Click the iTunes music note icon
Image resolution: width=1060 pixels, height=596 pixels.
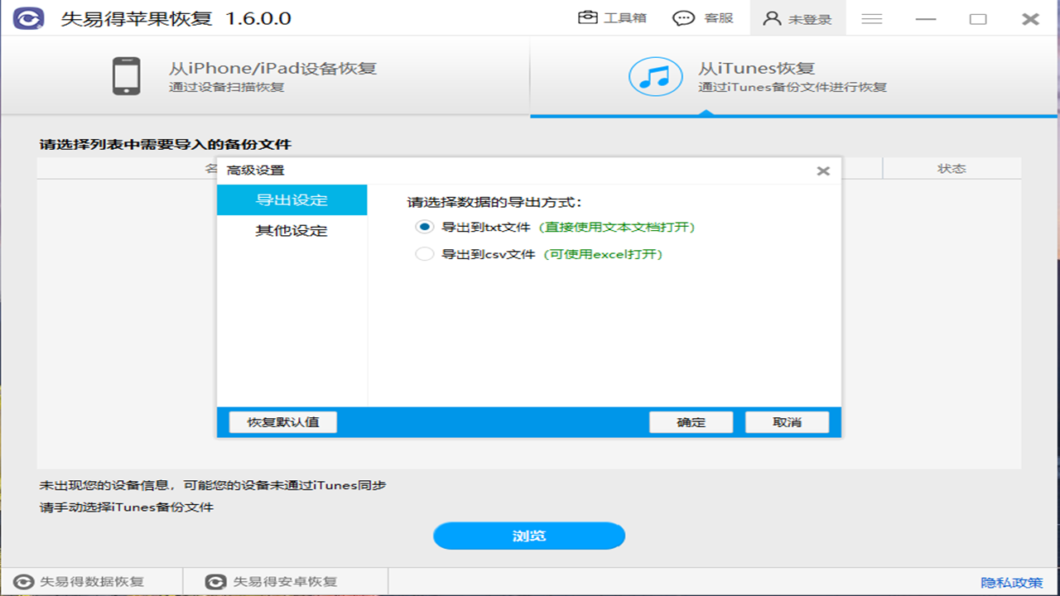655,76
